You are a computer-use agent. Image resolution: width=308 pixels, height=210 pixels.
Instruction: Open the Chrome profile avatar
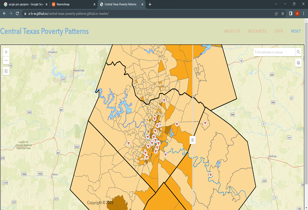tap(297, 13)
